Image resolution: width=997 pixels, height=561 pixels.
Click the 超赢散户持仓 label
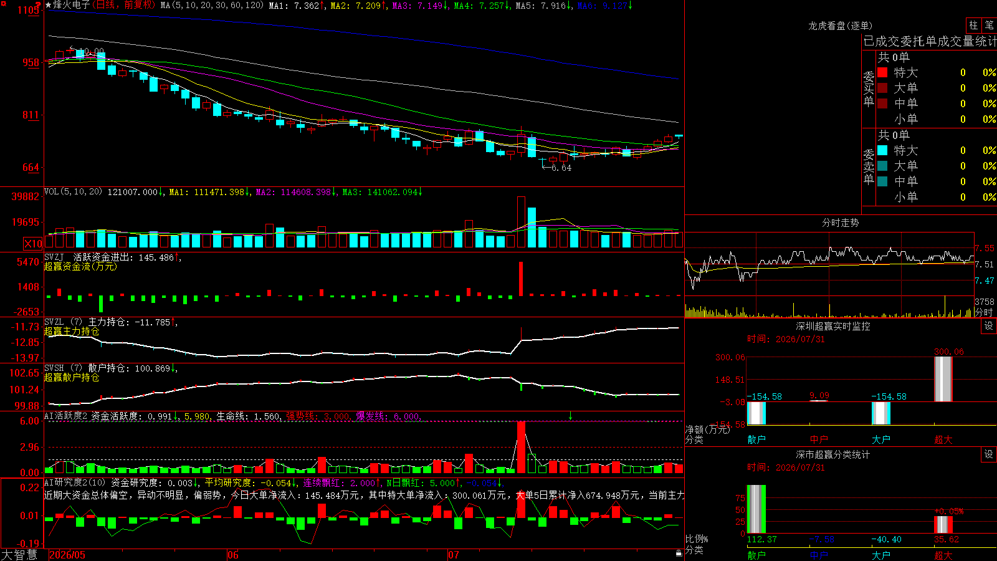pyautogui.click(x=72, y=378)
